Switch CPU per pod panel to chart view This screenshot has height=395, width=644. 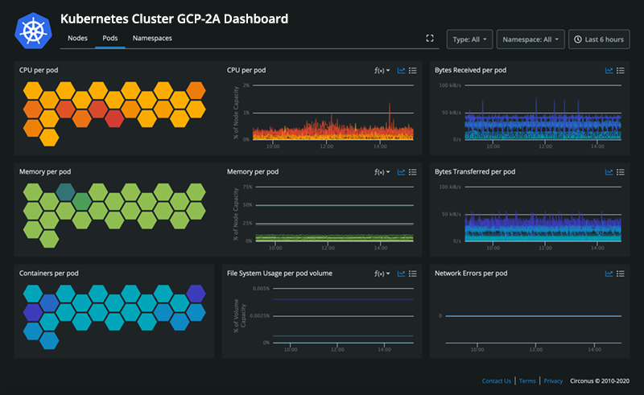coord(401,71)
